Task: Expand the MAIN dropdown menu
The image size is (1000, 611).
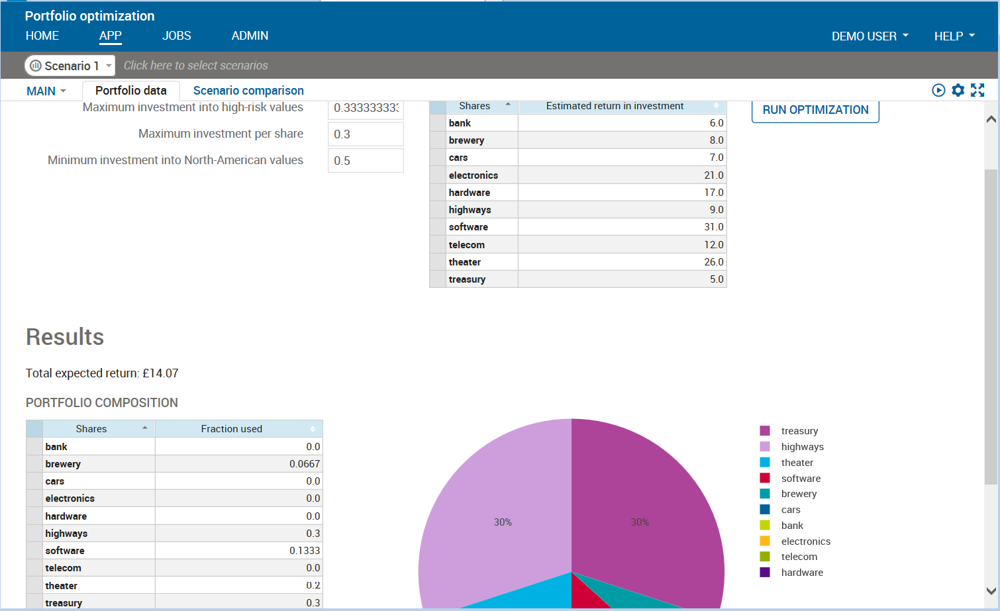Action: click(x=46, y=90)
